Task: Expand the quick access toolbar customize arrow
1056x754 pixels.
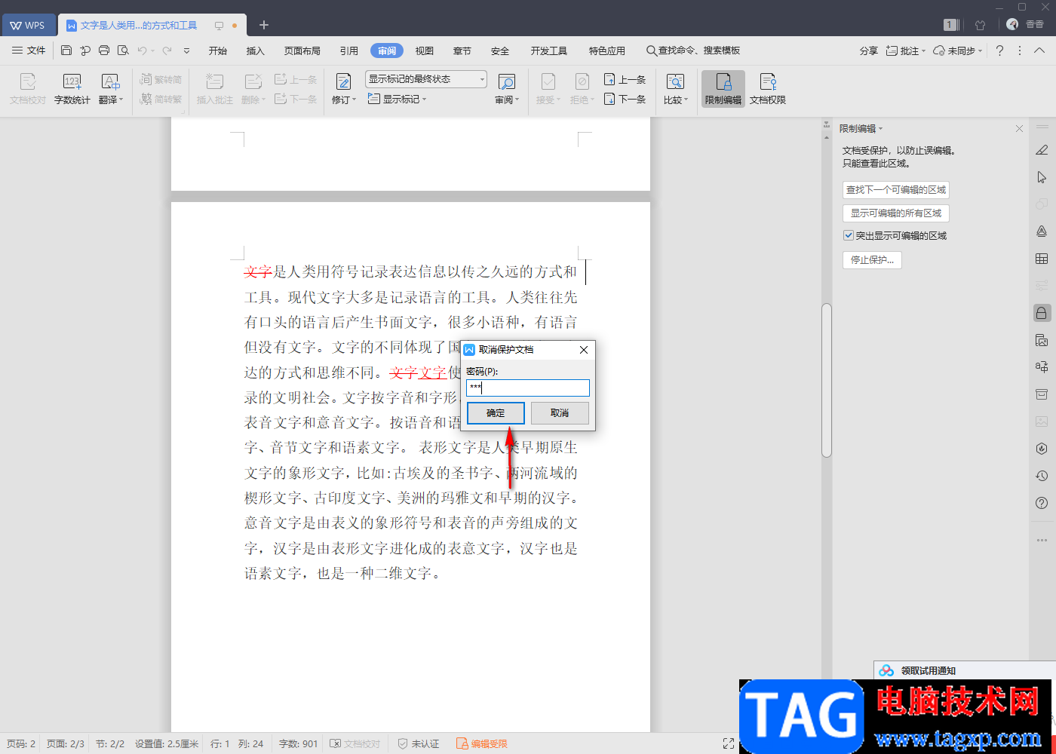Action: pos(186,51)
